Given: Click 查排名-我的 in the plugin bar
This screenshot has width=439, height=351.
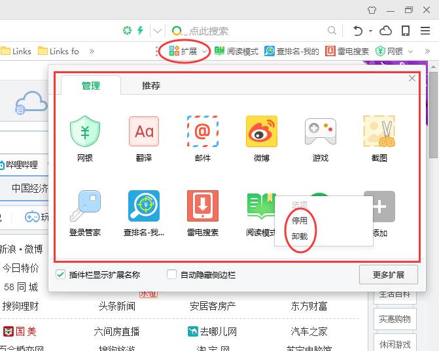Looking at the screenshot, I should click(x=291, y=52).
